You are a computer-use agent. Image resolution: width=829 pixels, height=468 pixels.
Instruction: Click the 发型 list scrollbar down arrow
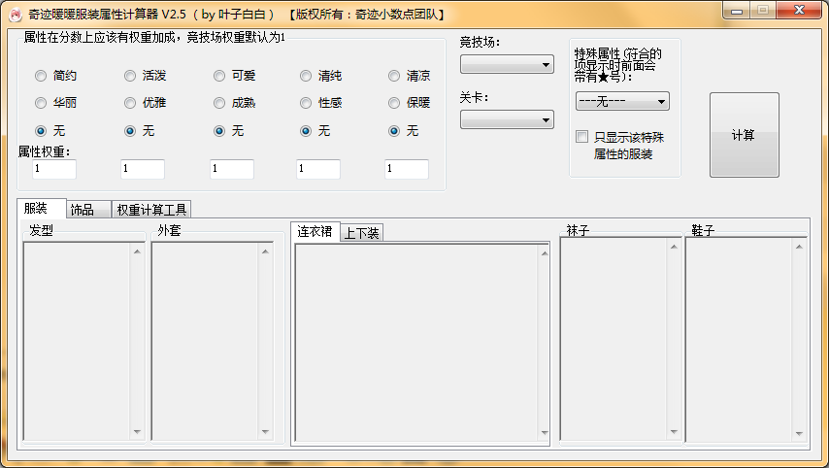[x=137, y=433]
